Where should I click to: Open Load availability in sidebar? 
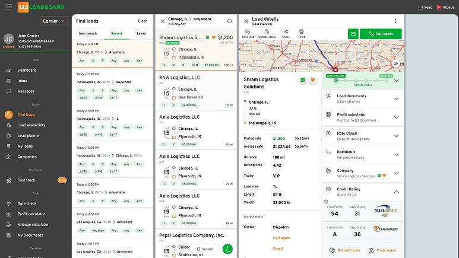31,125
